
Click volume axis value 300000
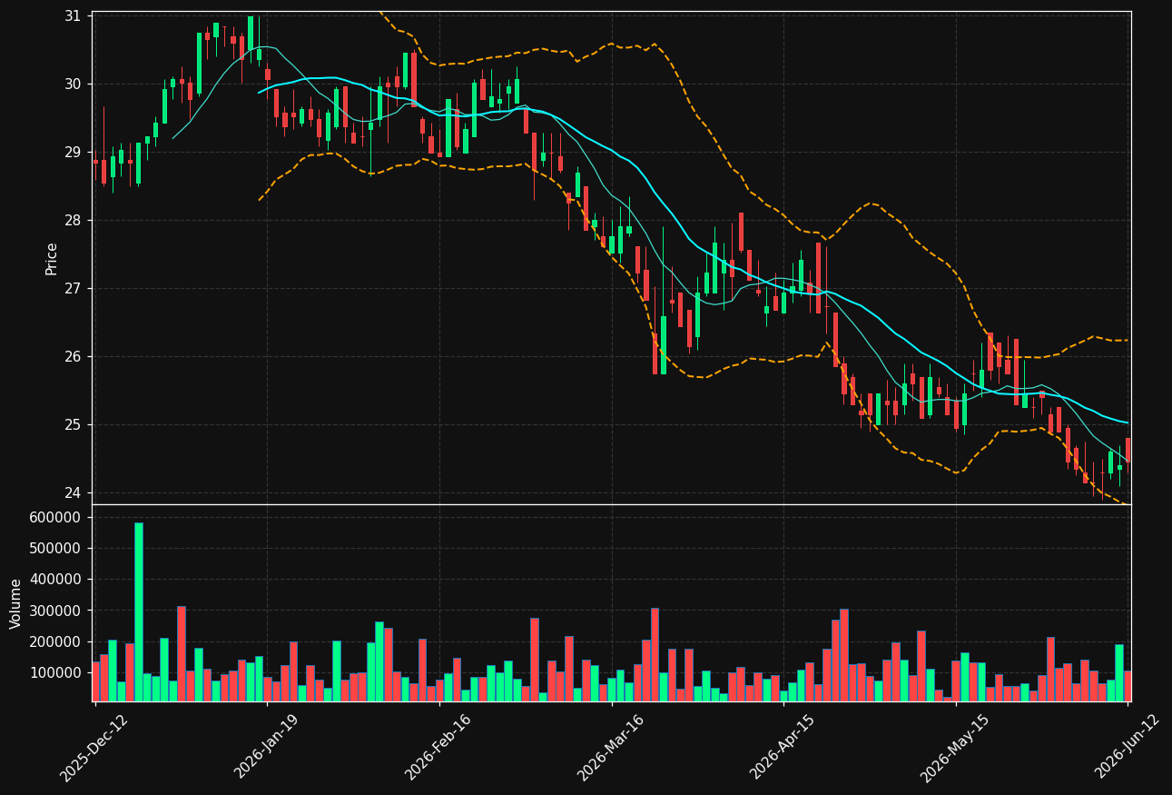(x=56, y=611)
